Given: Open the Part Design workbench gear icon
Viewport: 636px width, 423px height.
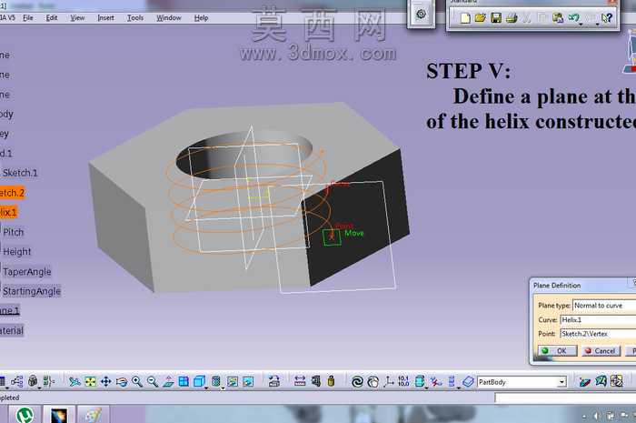Looking at the screenshot, I should coord(421,15).
